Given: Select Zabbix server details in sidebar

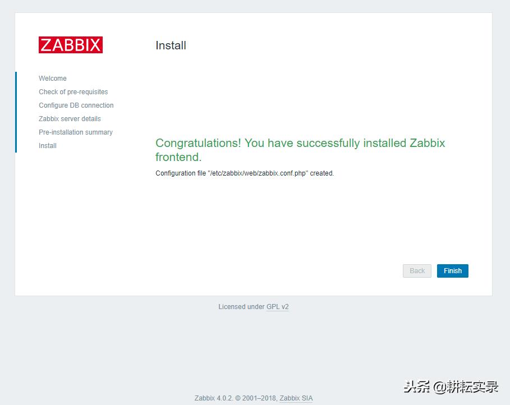Looking at the screenshot, I should (x=70, y=119).
